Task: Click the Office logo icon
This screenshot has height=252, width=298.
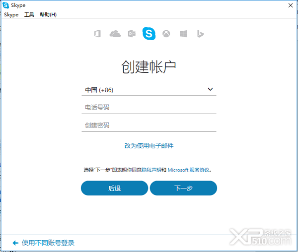Action: (97, 34)
